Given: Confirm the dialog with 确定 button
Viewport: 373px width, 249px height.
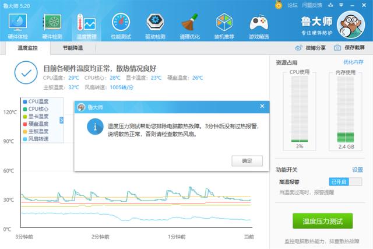Looking at the screenshot, I should (x=247, y=161).
